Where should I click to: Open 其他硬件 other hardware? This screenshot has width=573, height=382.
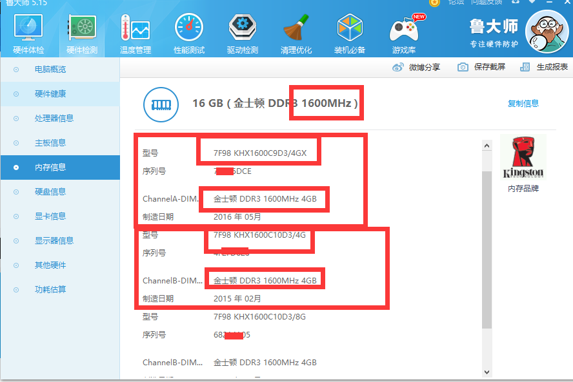(60, 265)
